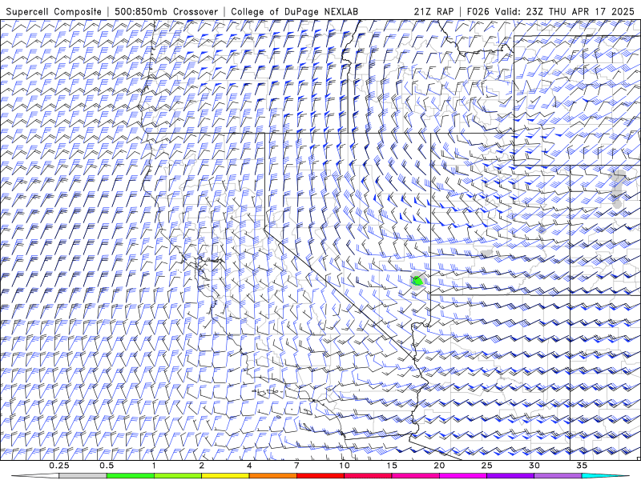Click the 'F026' forecast hour text

[478, 11]
